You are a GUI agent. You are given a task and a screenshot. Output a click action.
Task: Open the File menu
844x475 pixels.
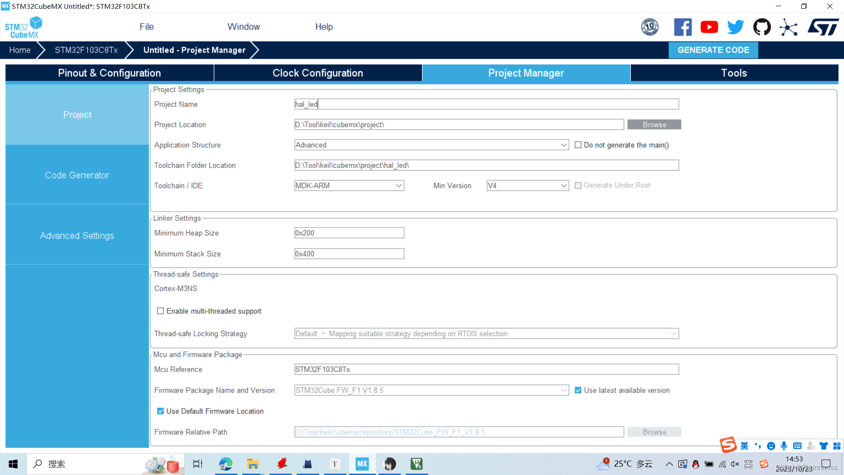[146, 27]
